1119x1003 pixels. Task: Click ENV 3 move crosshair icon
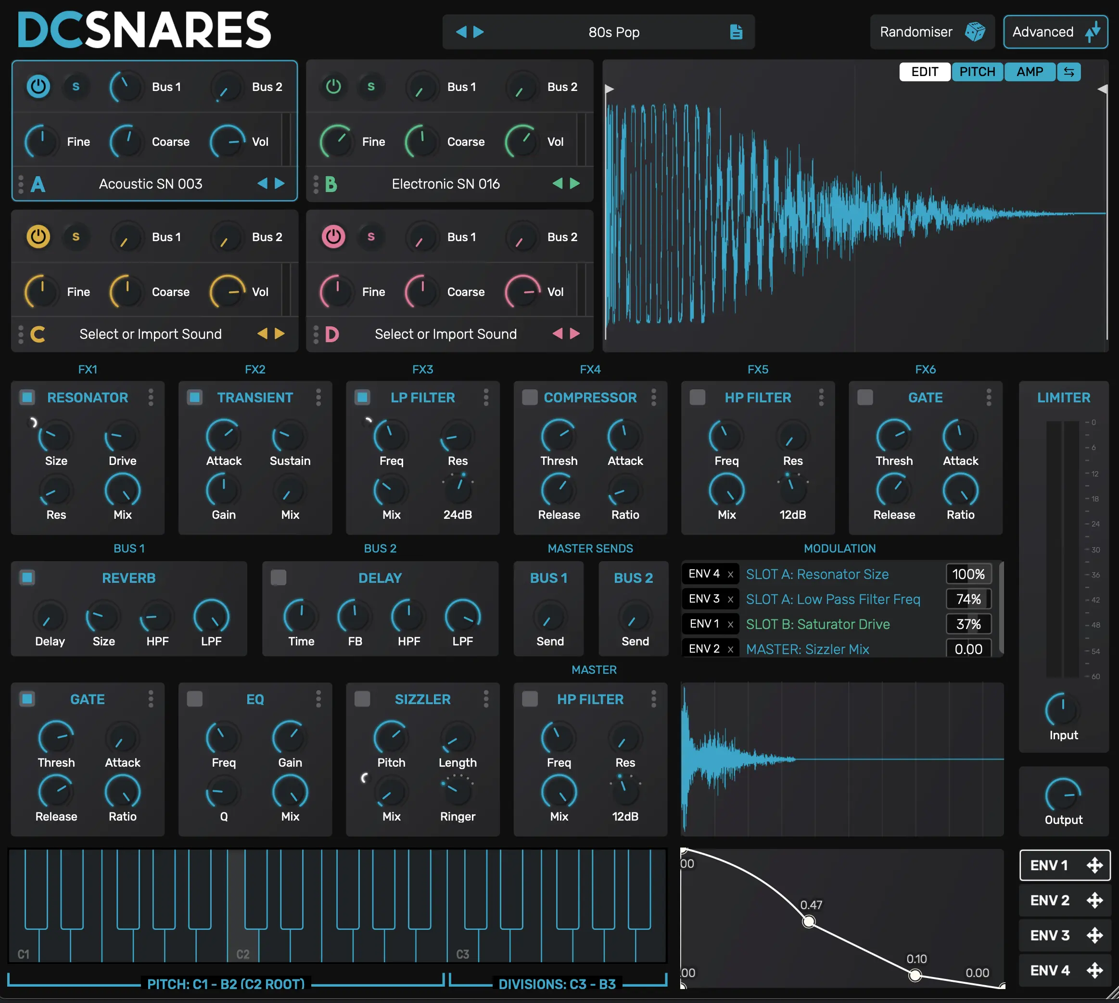(x=1094, y=935)
